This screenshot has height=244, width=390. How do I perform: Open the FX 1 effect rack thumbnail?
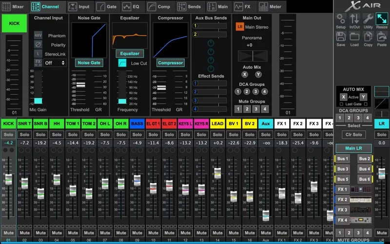pos(360,189)
